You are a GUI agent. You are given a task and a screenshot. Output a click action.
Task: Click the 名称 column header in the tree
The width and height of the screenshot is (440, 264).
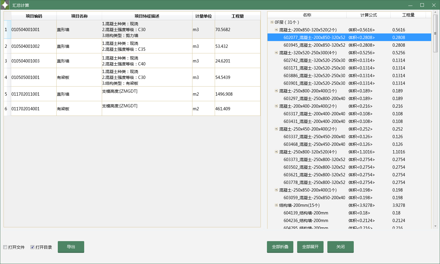pos(307,15)
